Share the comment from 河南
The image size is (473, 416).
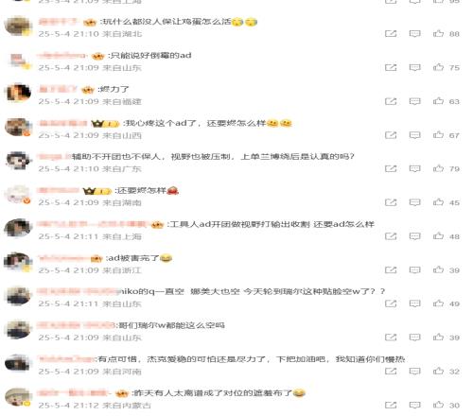pyautogui.click(x=391, y=372)
